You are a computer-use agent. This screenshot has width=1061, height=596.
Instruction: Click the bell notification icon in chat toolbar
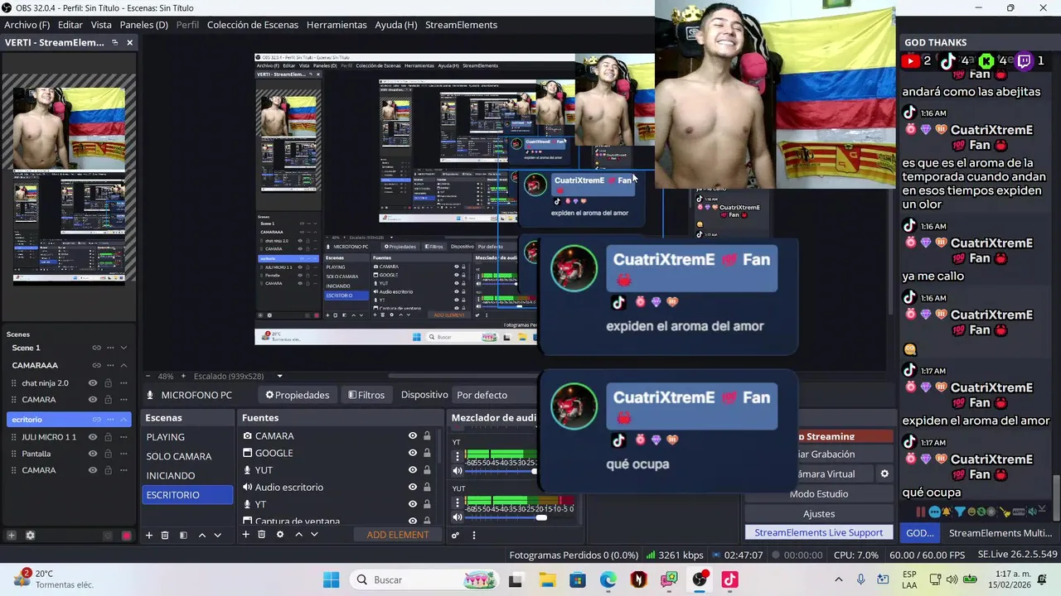(x=947, y=512)
